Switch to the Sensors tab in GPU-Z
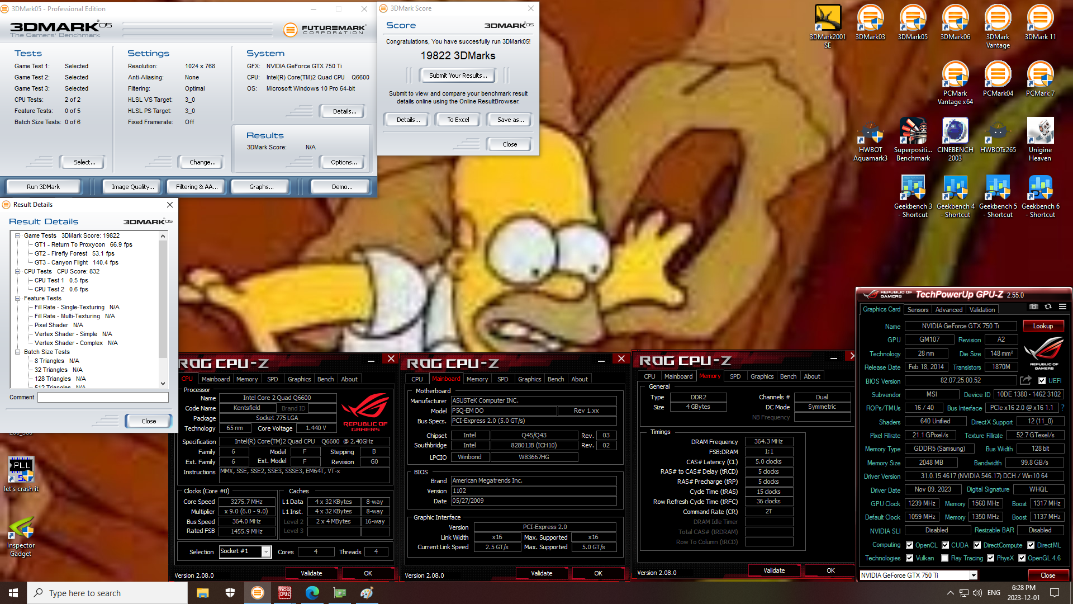This screenshot has width=1073, height=604. tap(918, 310)
